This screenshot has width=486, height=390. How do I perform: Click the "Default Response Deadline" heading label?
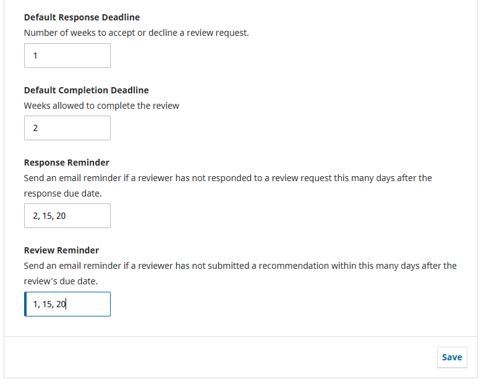click(x=82, y=17)
